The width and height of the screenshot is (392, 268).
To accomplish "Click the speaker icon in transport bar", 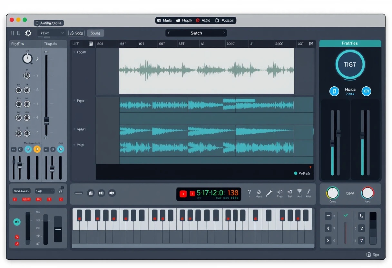I will pos(112,193).
